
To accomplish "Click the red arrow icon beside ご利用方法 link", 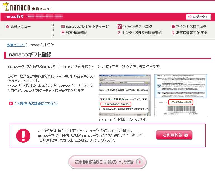I will (x=11, y=104).
